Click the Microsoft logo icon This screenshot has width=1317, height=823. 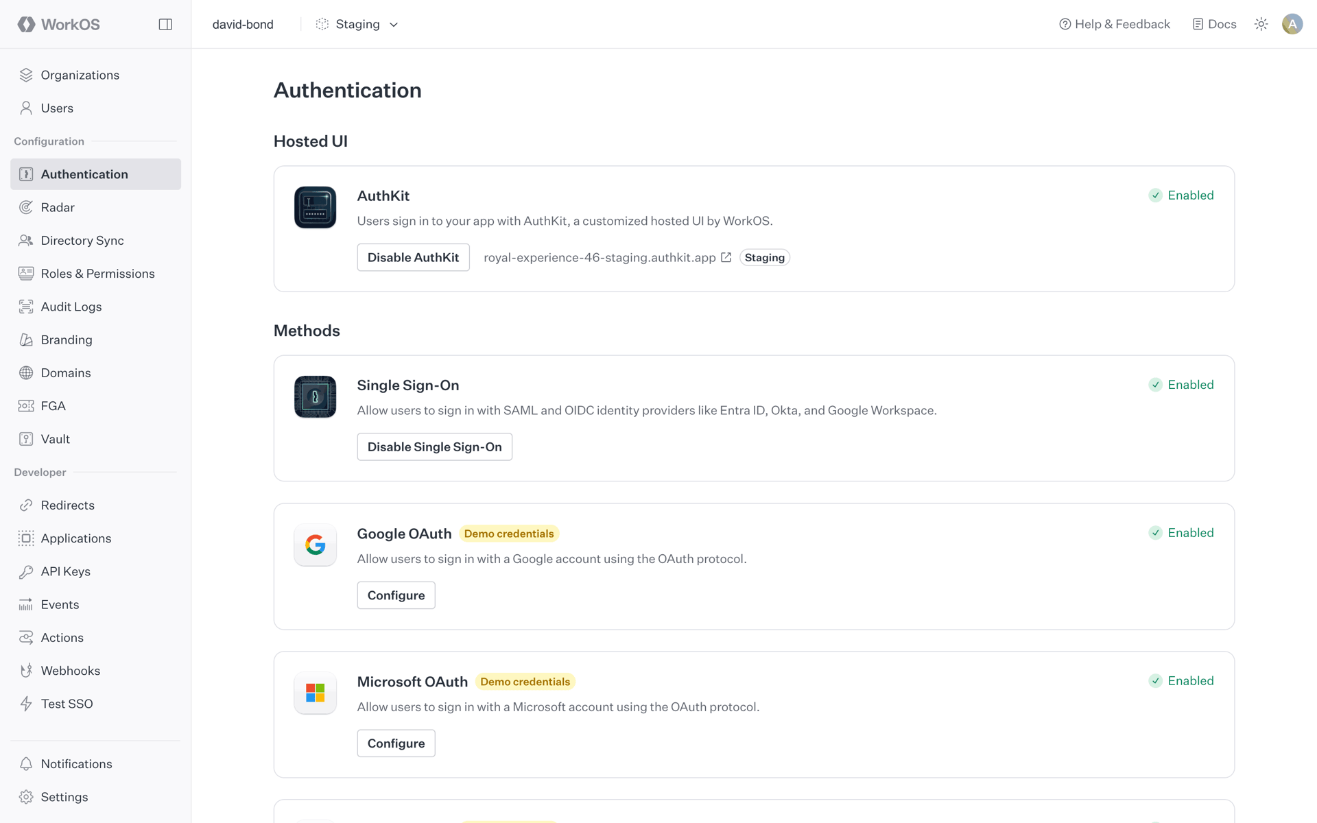click(315, 693)
